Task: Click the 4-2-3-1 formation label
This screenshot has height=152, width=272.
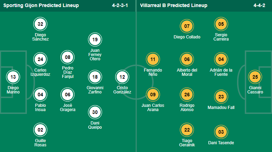Action: (x=121, y=6)
